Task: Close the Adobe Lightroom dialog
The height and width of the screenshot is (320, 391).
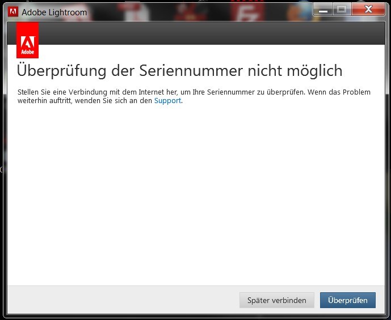Action: 368,10
